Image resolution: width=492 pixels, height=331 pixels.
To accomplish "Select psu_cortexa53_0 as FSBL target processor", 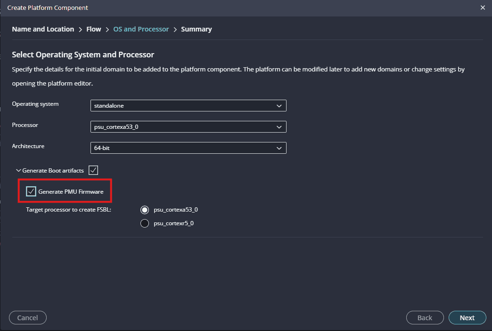I will click(x=145, y=210).
